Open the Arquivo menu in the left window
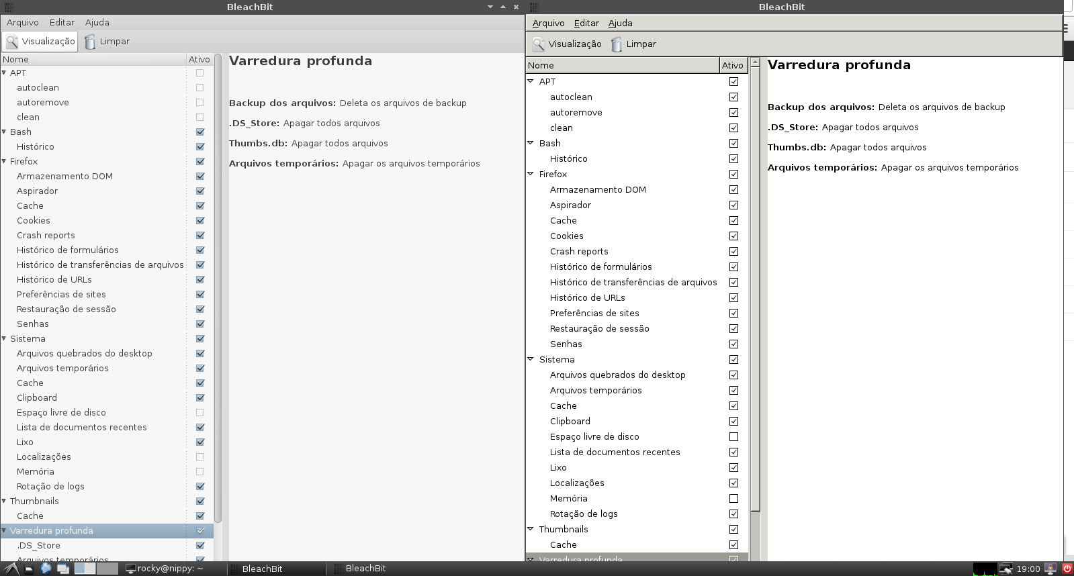The image size is (1074, 576). pyautogui.click(x=22, y=22)
